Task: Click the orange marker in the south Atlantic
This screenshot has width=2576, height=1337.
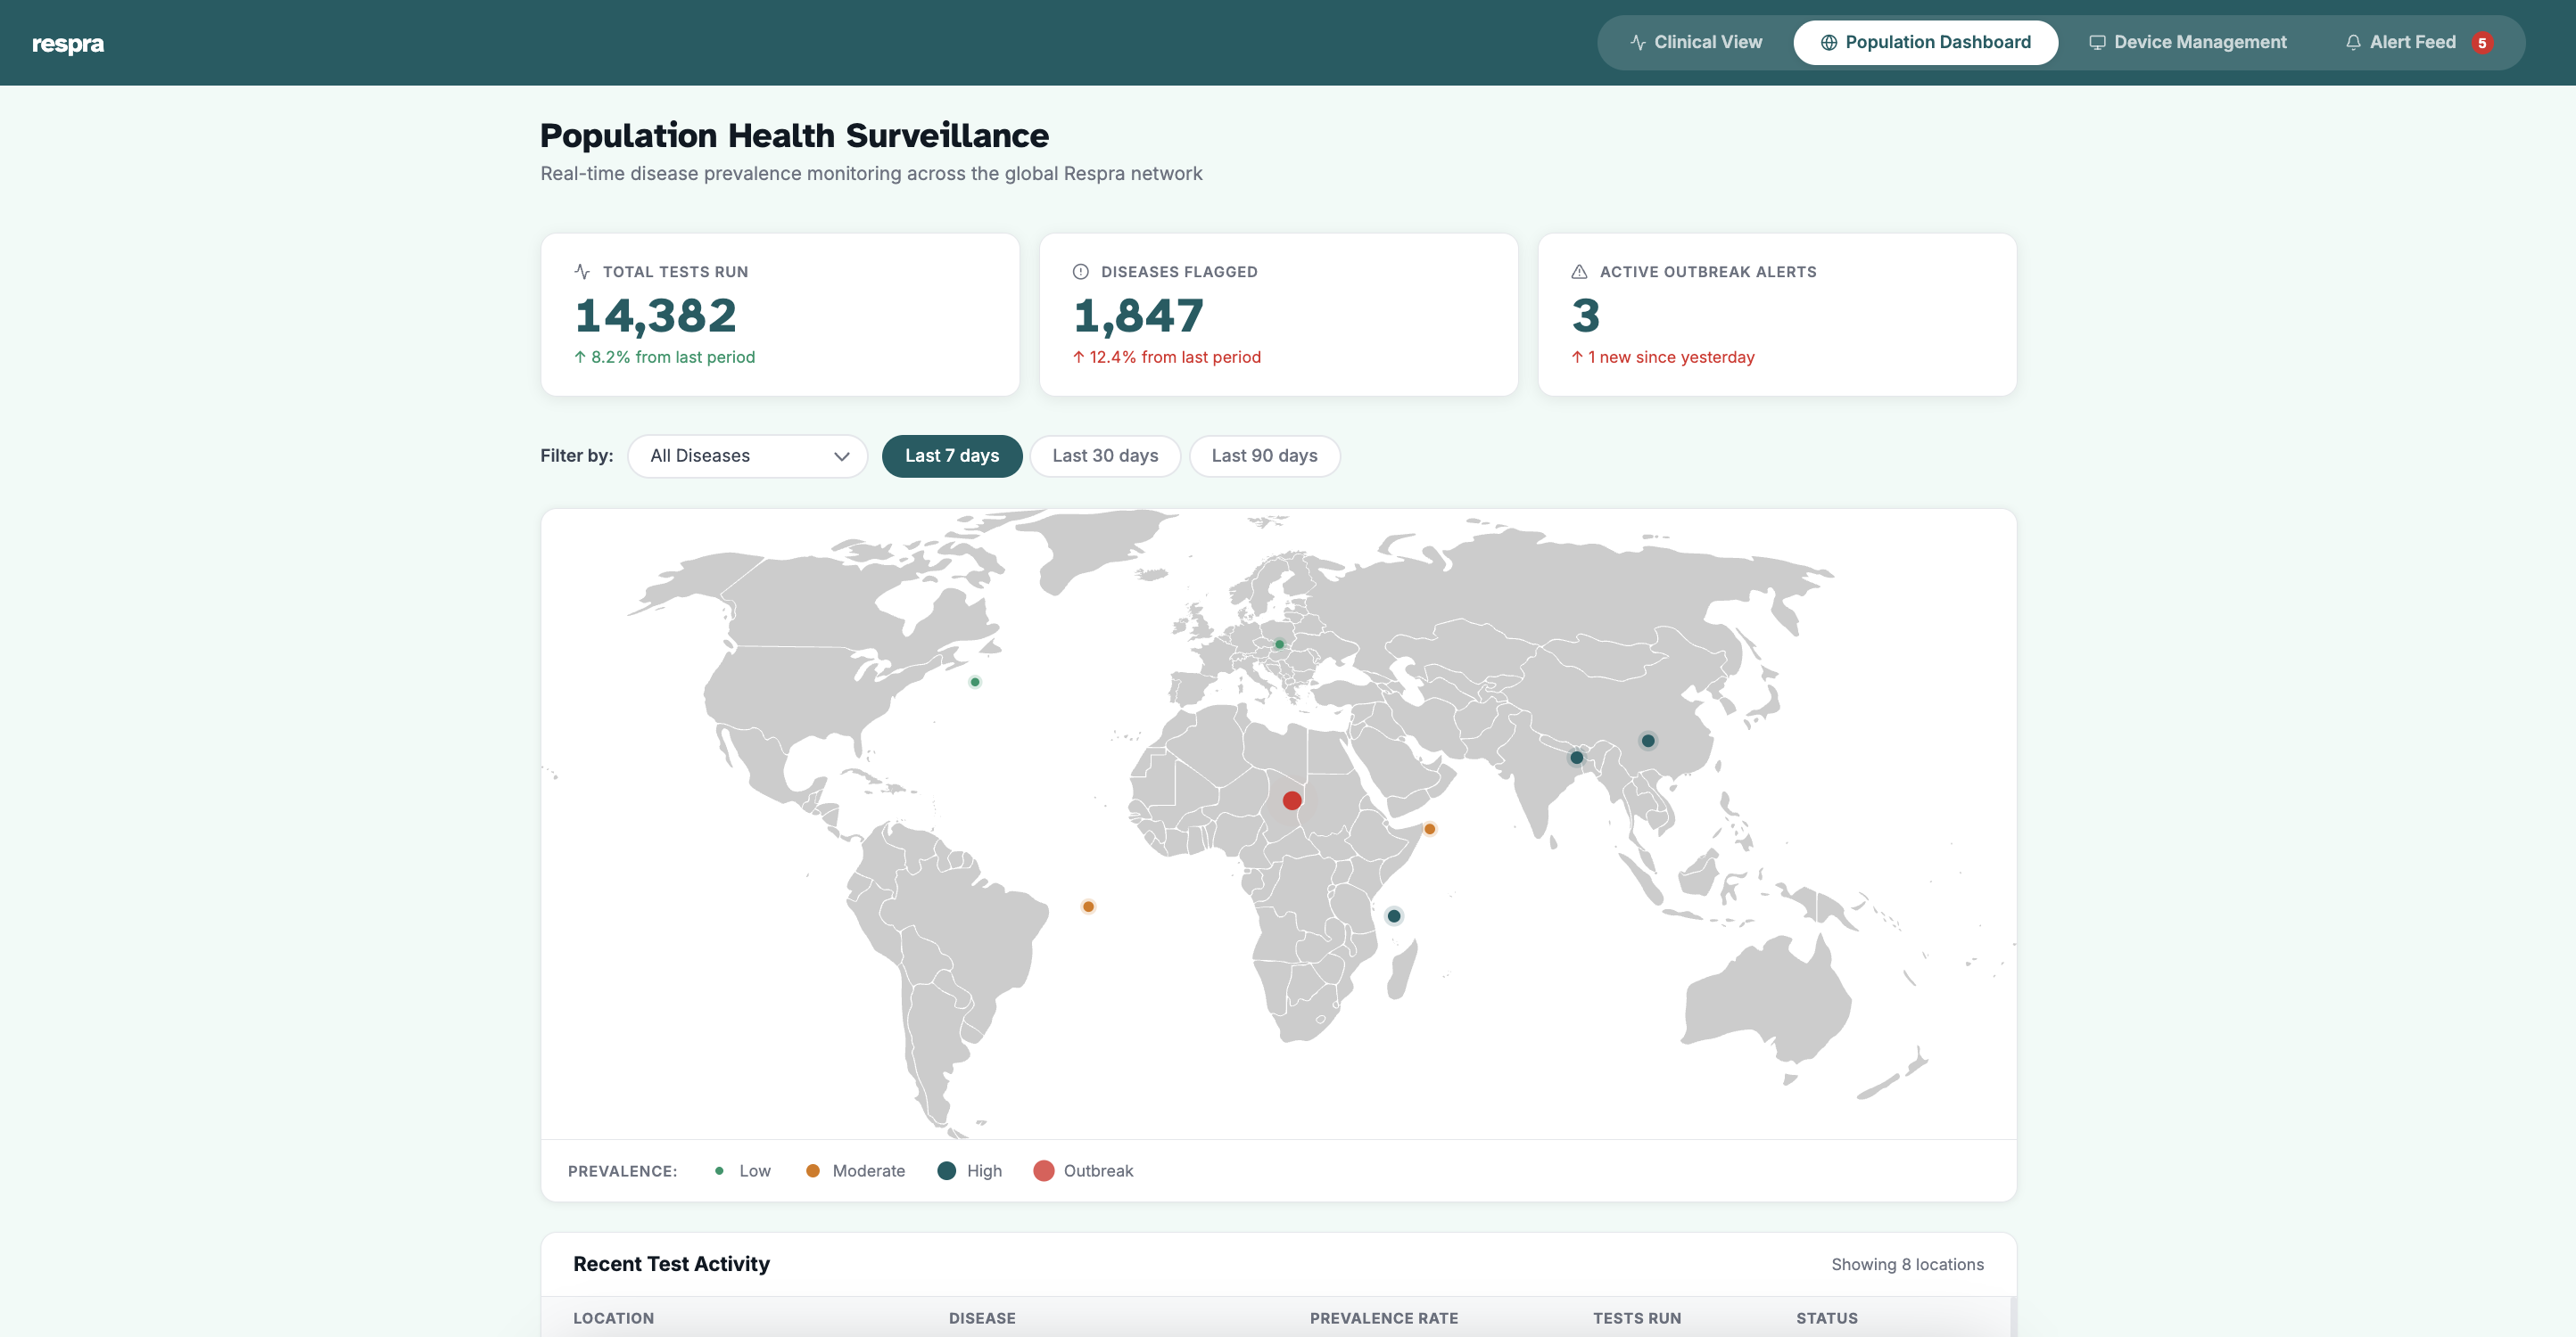Action: [1088, 906]
